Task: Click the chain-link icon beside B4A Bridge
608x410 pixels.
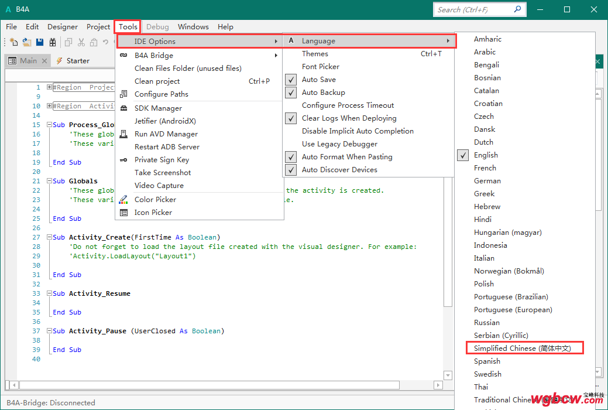Action: 123,55
